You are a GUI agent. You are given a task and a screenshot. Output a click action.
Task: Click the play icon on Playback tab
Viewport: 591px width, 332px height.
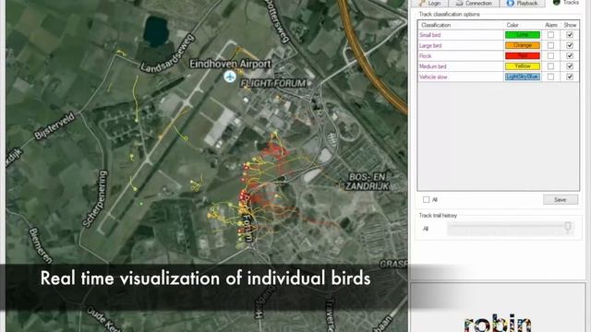[511, 3]
